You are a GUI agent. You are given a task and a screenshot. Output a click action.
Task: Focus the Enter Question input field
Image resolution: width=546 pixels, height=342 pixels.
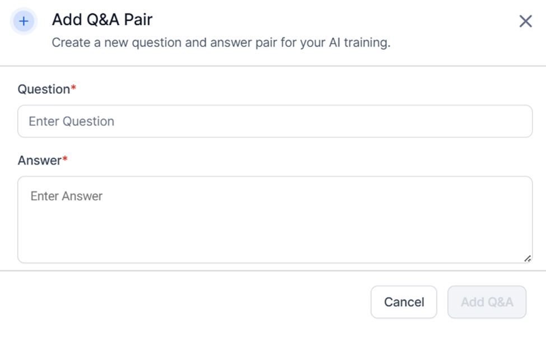[x=275, y=121]
